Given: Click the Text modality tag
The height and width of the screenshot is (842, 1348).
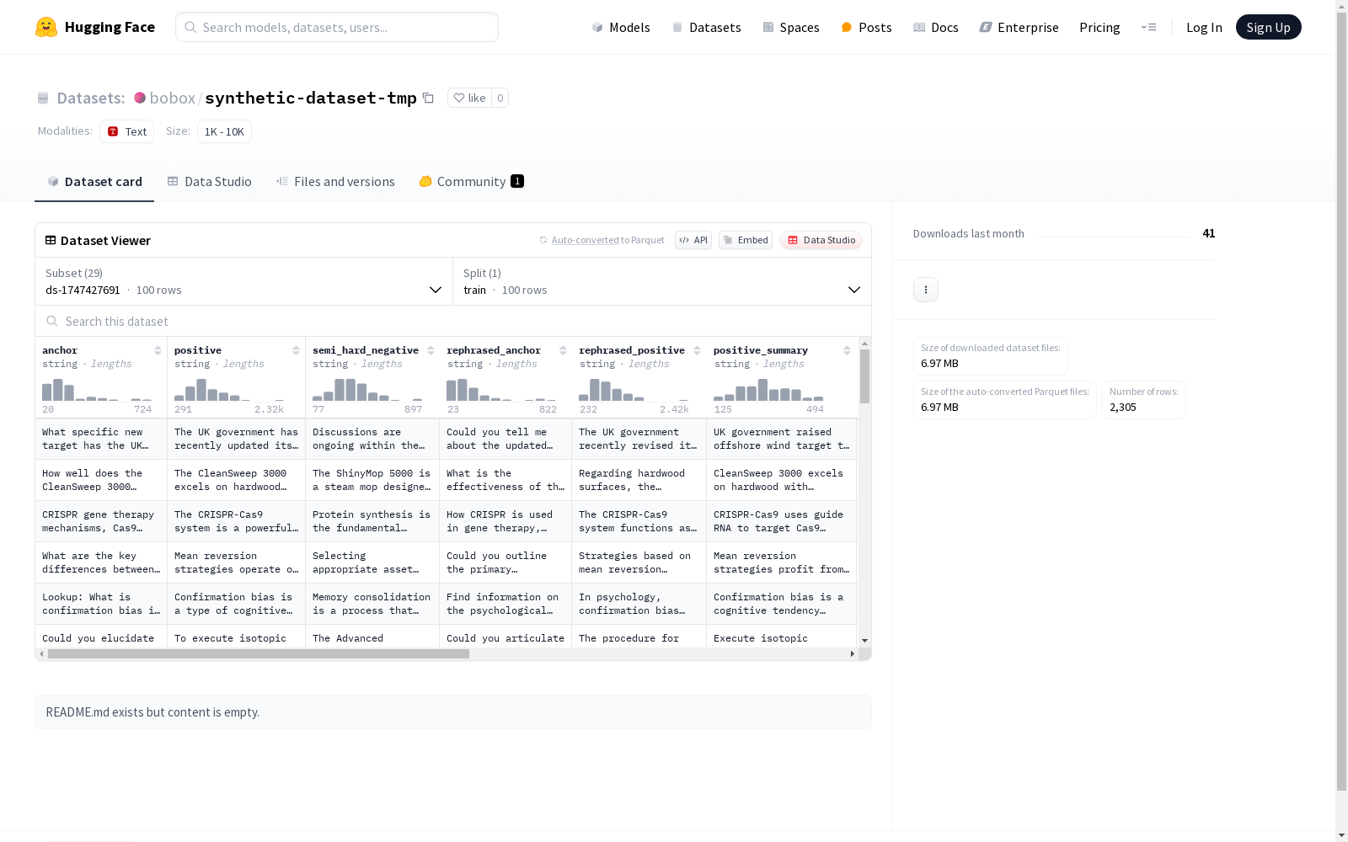Looking at the screenshot, I should 126,131.
